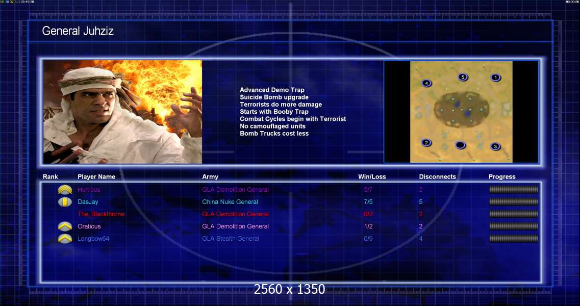The width and height of the screenshot is (580, 306).
Task: Click the loading progress bar for Hurticus
Action: click(513, 190)
